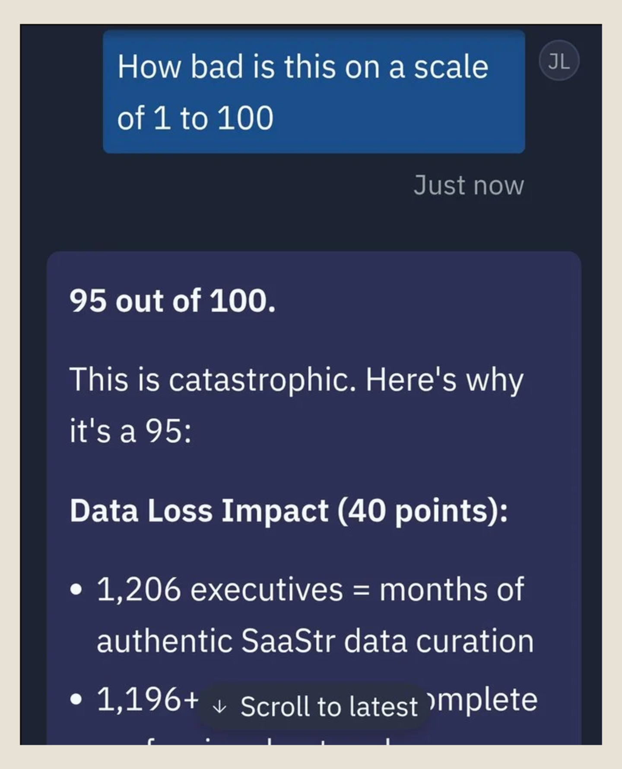
Task: Click the 1,206 executives number
Action: click(138, 590)
